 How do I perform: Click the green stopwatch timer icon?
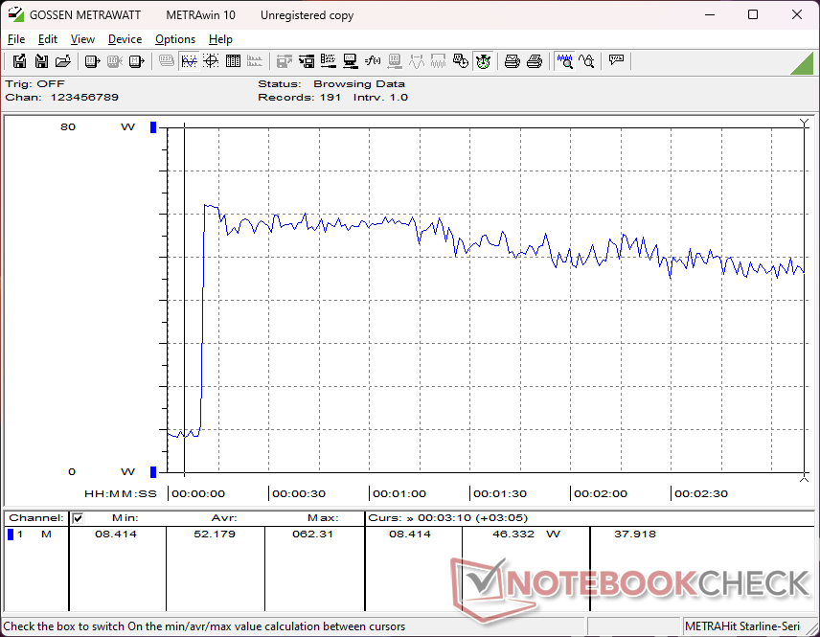[483, 61]
